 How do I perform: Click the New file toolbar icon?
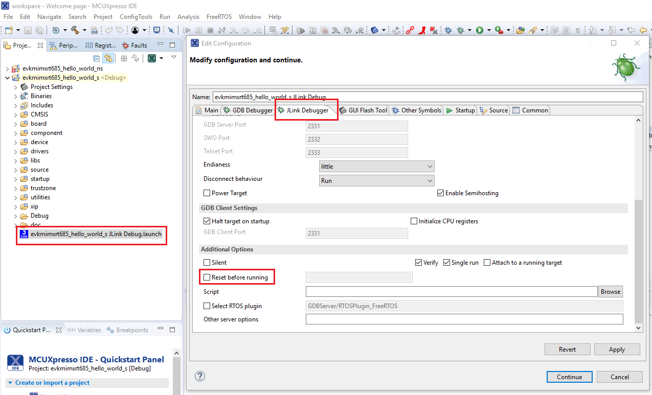(9, 30)
